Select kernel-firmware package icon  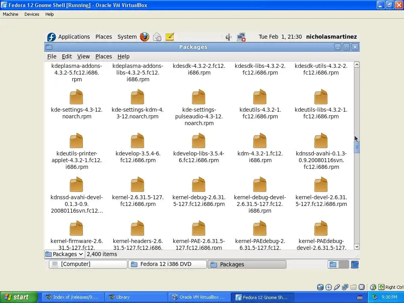76,228
